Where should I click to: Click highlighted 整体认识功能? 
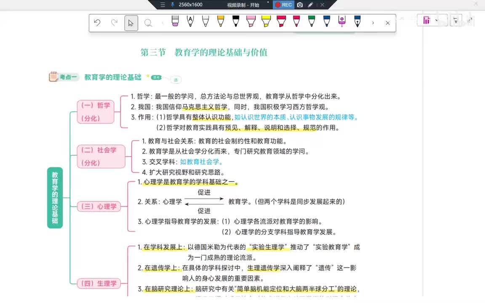click(212, 117)
